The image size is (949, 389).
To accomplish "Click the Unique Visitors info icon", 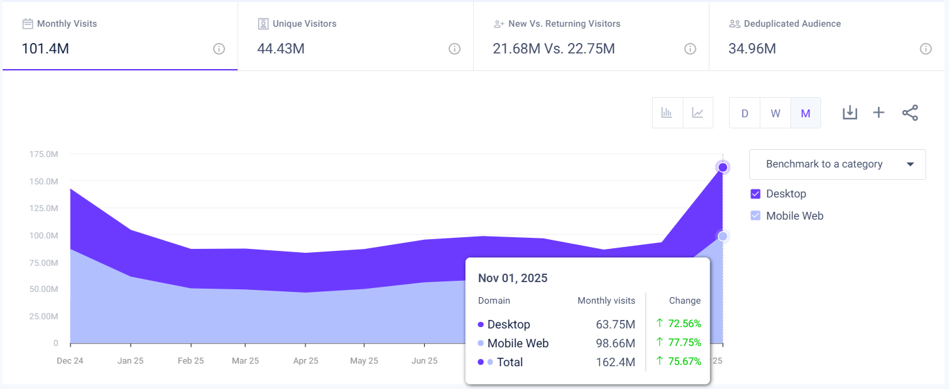I will click(454, 48).
